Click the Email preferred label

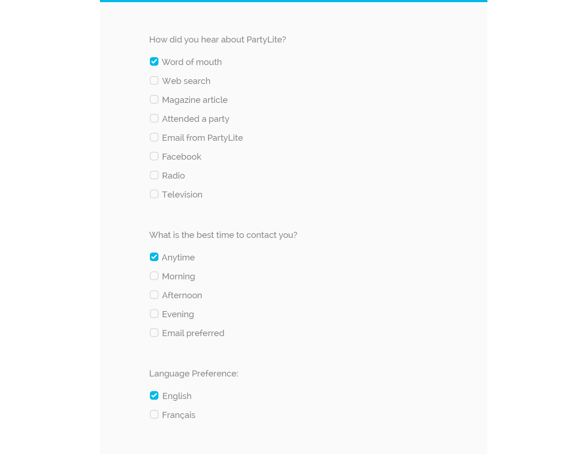193,333
